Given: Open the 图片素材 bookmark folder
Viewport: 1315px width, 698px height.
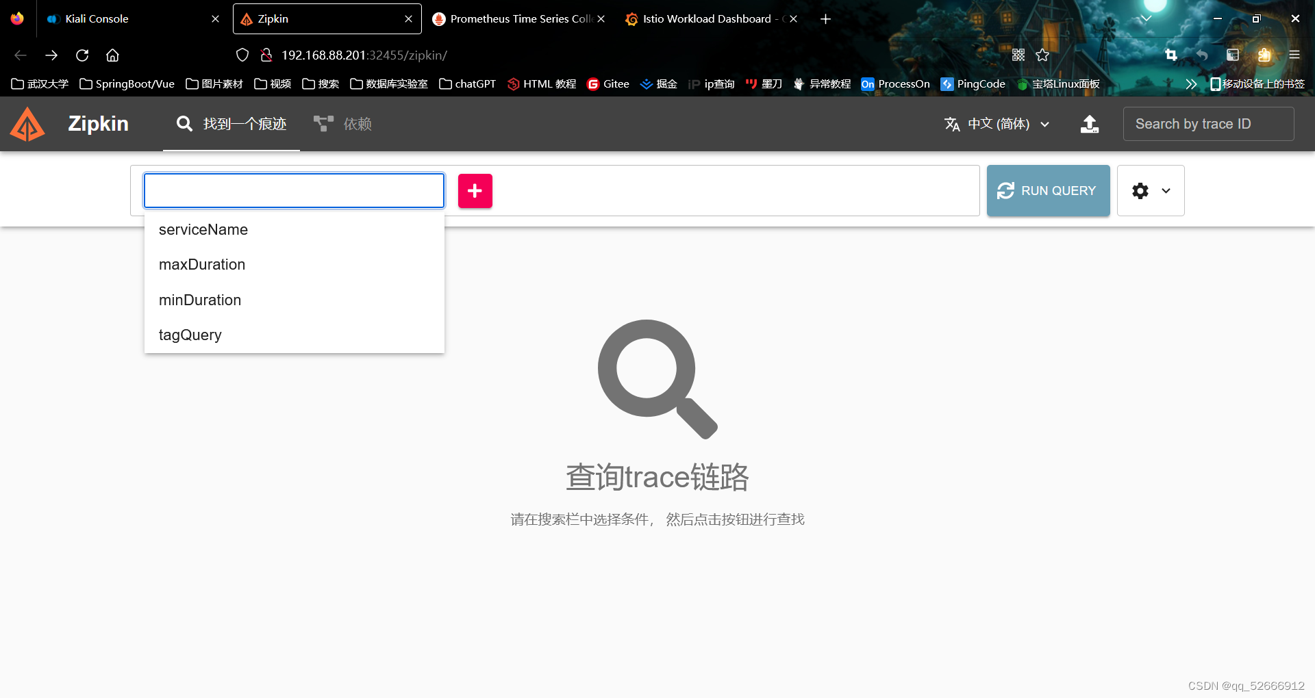Looking at the screenshot, I should point(214,84).
